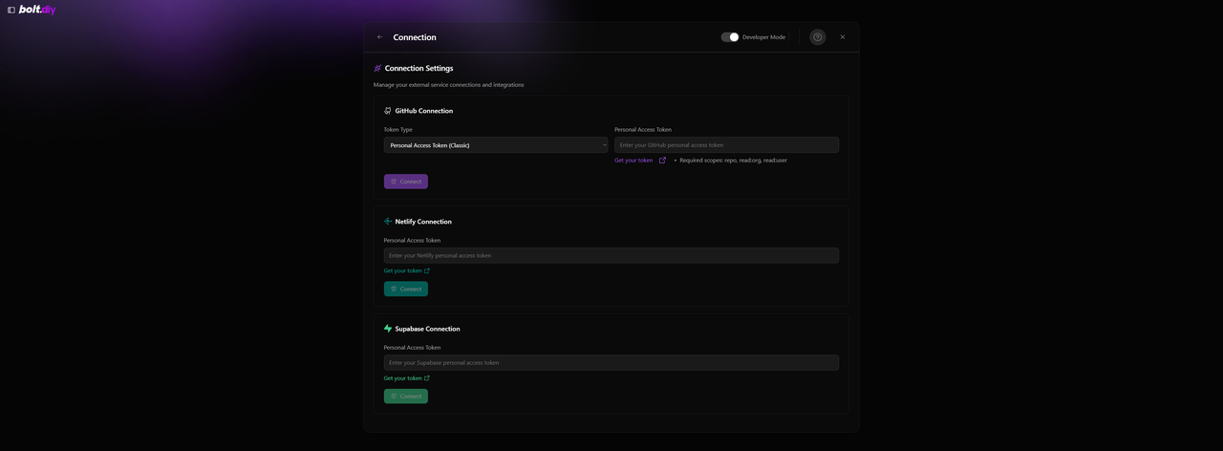1223x451 pixels.
Task: Click the 'Manage your external service connections' description
Action: (449, 85)
